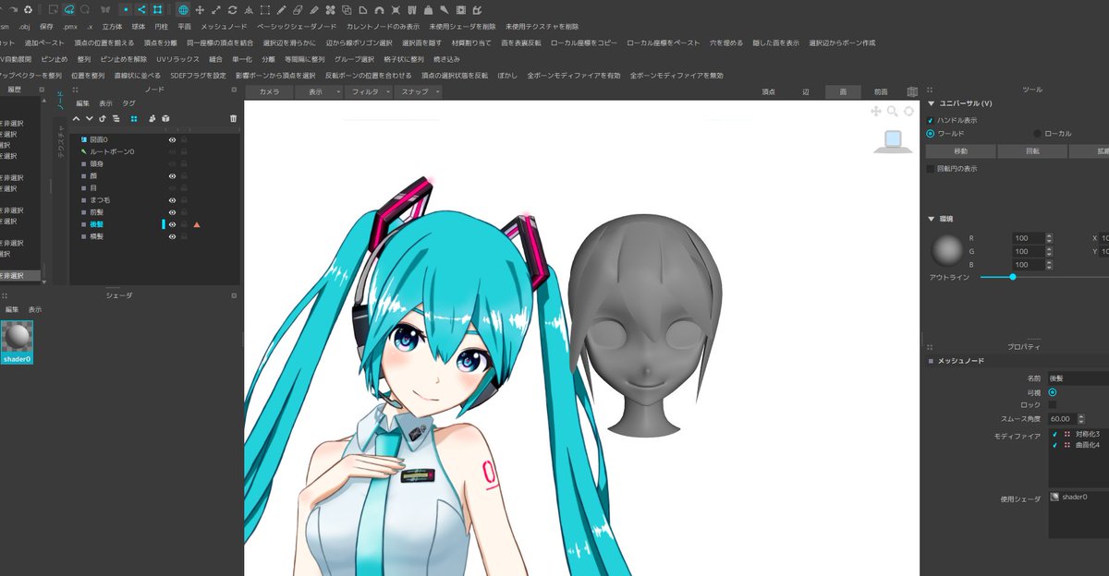Click the cyan grid icon in Node panel

tap(134, 118)
